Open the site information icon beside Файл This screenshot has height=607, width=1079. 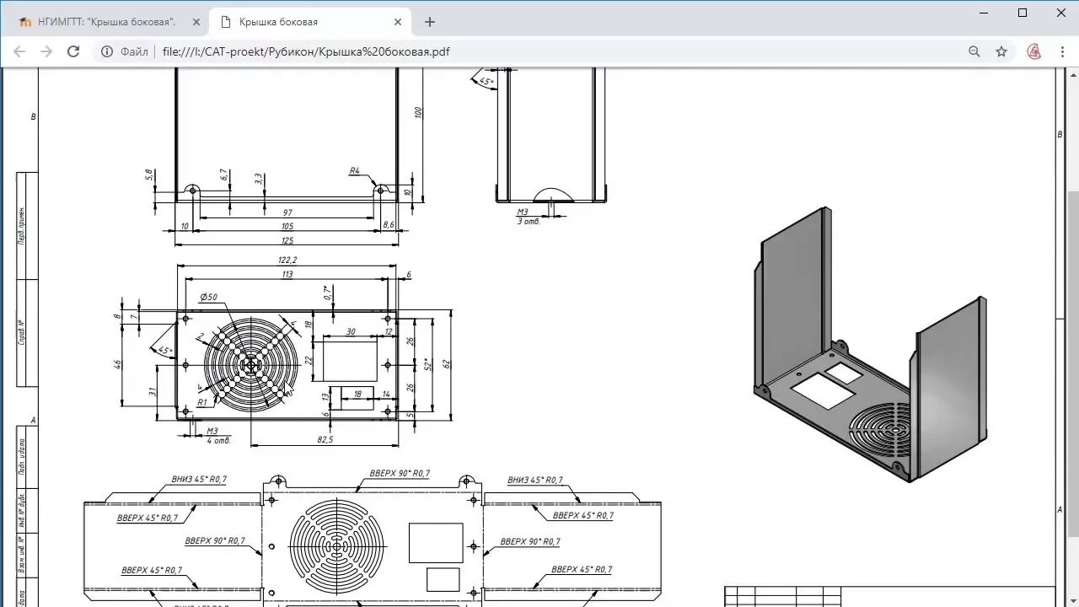coord(107,51)
